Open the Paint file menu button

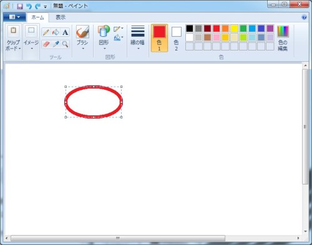(14, 17)
